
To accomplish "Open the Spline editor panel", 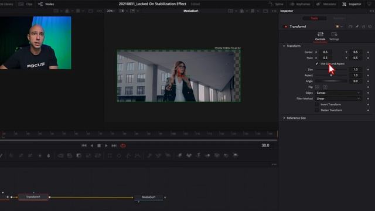I will click(275, 4).
